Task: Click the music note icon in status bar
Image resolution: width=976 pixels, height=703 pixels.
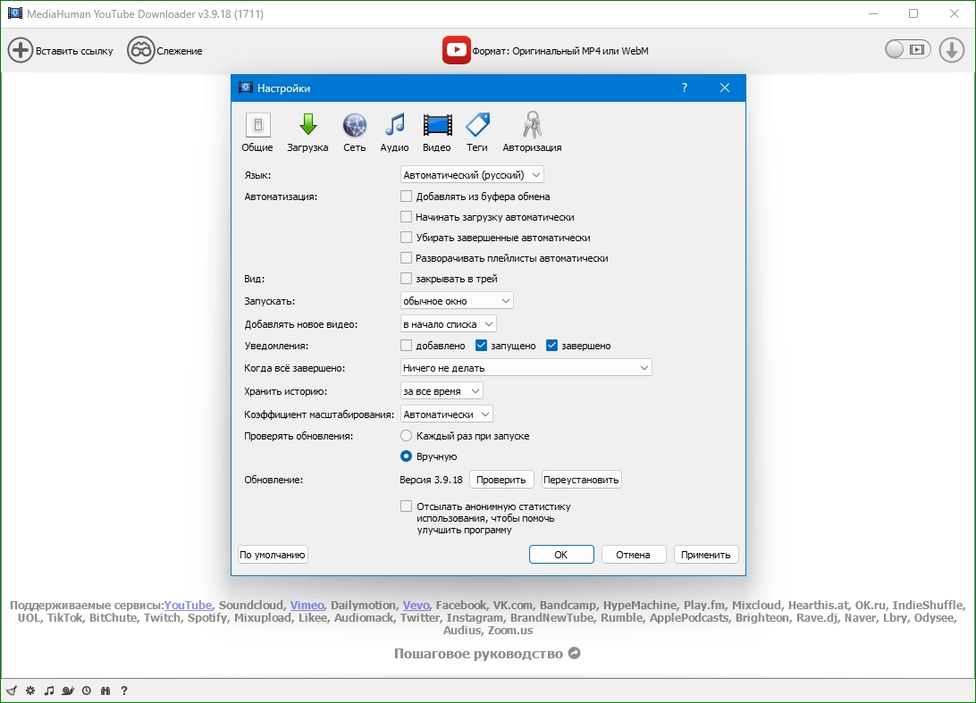Action: click(49, 690)
